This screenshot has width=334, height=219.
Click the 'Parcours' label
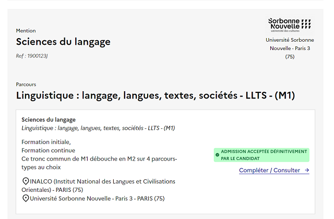point(26,84)
